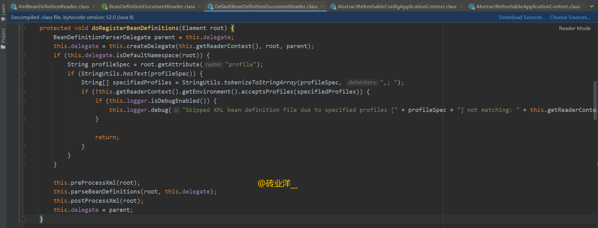This screenshot has height=228, width=598.
Task: Click fold end marker below return statement
Action: point(23,147)
